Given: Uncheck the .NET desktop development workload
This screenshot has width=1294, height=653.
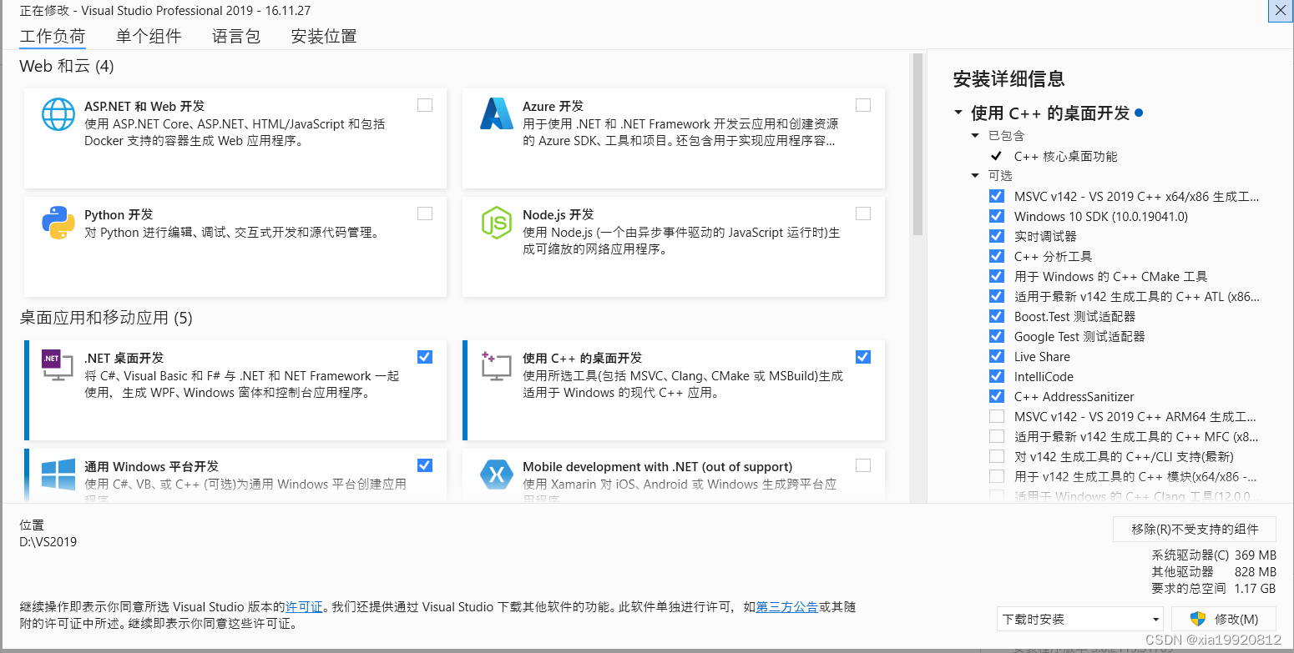Looking at the screenshot, I should point(425,357).
